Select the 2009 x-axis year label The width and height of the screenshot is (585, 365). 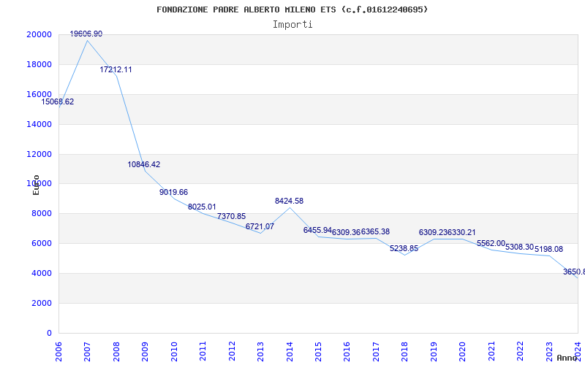(x=145, y=351)
